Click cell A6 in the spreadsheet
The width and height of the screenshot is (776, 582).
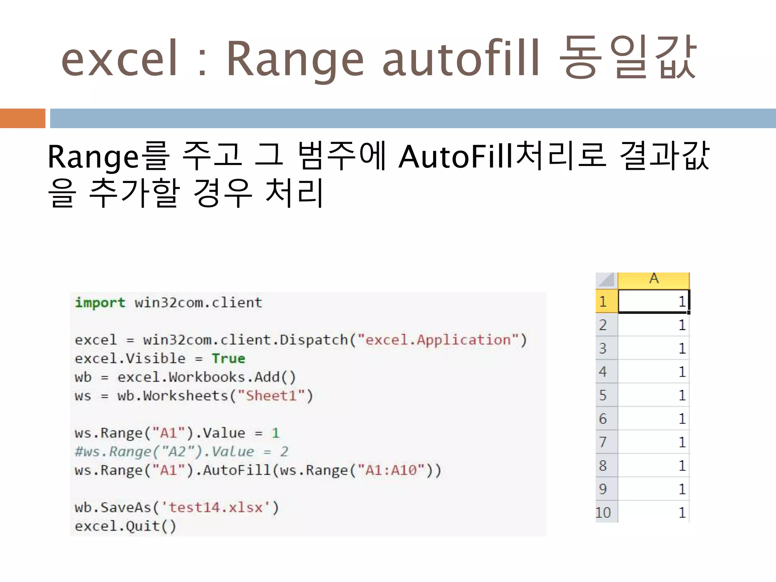654,419
